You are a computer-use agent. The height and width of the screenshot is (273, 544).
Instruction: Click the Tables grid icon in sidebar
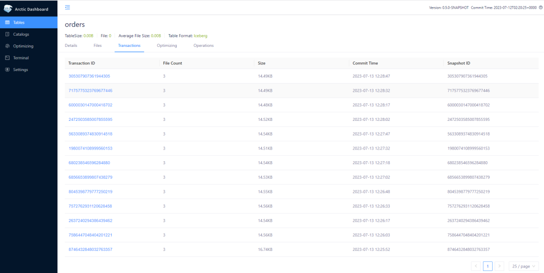click(7, 23)
